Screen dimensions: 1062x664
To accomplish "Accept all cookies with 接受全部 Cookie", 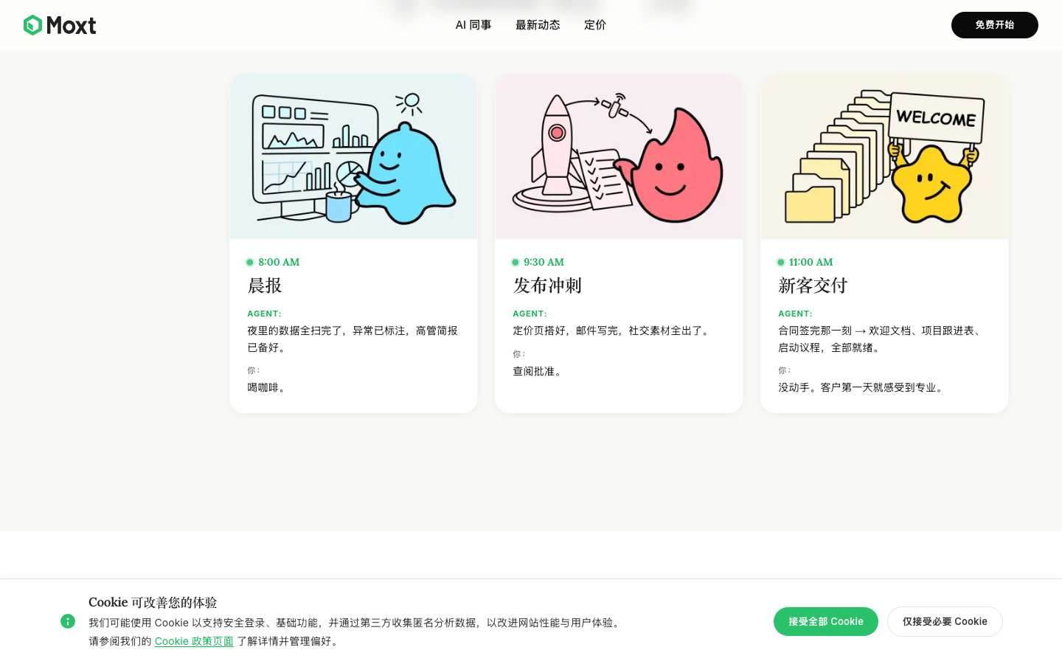I will tap(826, 621).
